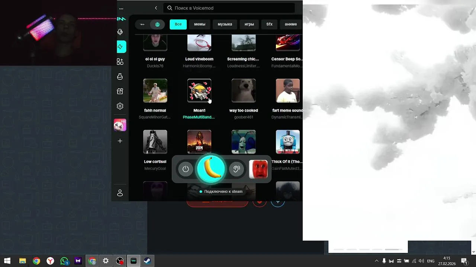The height and width of the screenshot is (267, 476).
Task: Focus the Поиск в Voicemod search field
Action: pos(229,8)
